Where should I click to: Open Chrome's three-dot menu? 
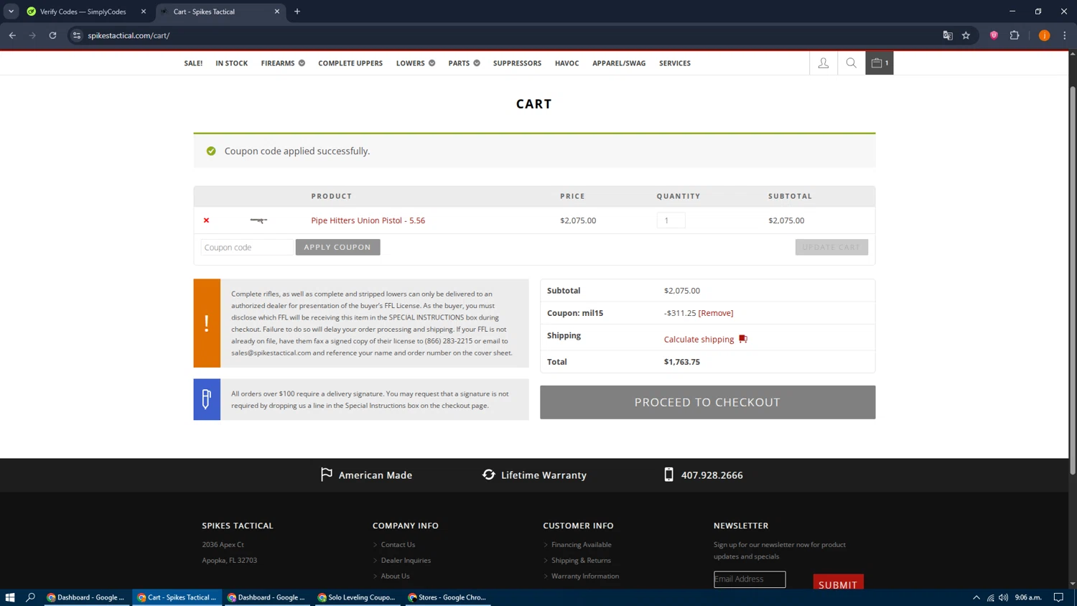pos(1065,35)
